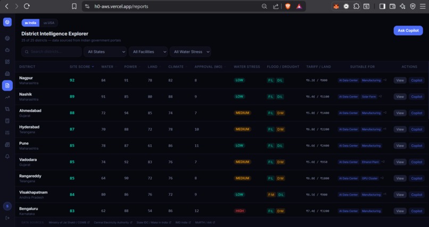This screenshot has width=429, height=227.
Task: Open Brave Shields lion icon
Action: click(x=288, y=6)
